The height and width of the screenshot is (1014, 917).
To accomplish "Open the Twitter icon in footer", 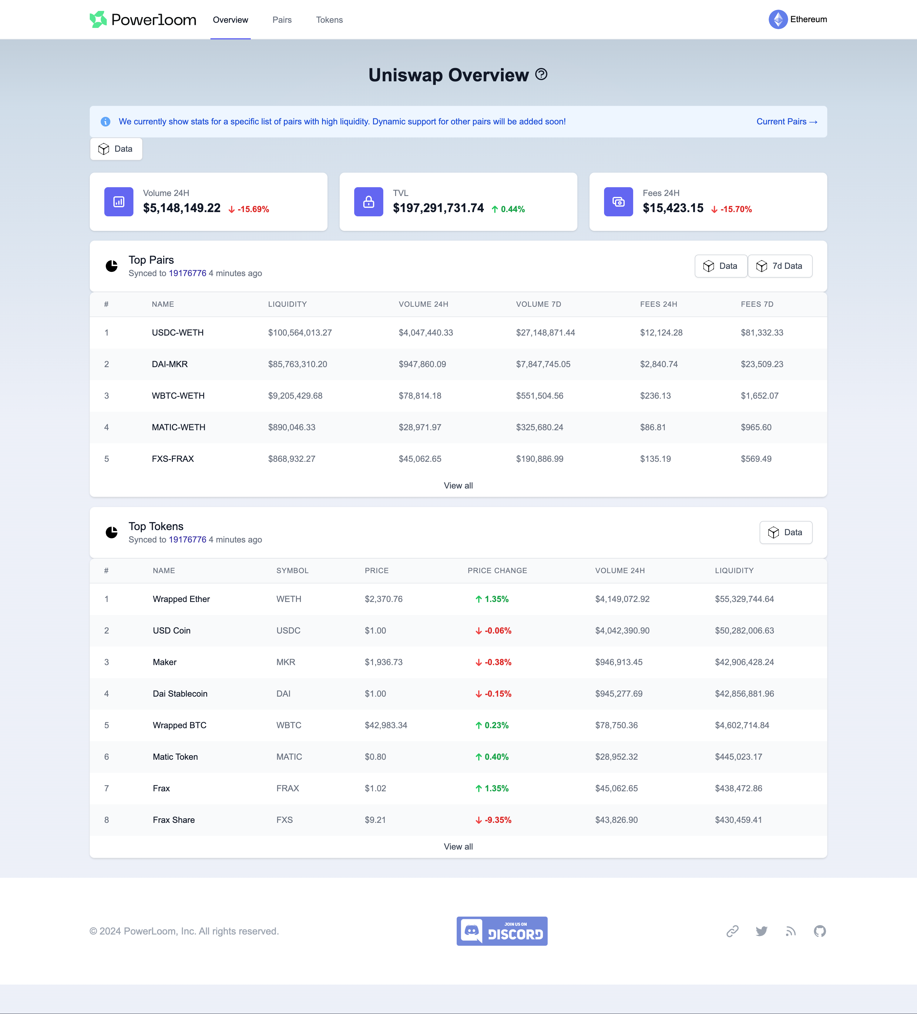I will [762, 931].
